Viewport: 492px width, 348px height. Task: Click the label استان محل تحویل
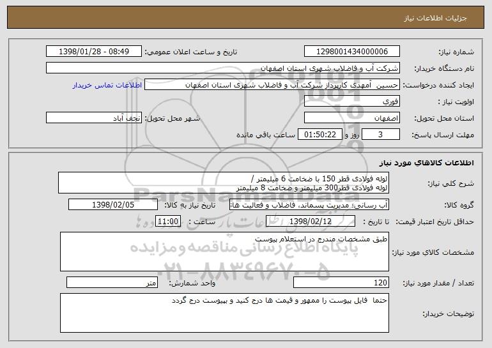(444, 118)
